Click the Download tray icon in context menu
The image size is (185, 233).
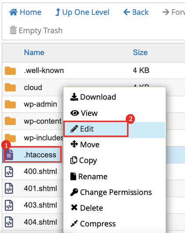(74, 97)
